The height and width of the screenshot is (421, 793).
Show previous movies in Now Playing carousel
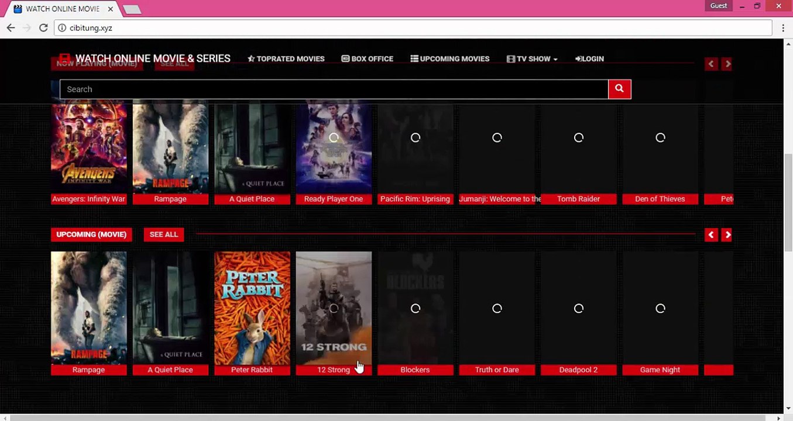tap(711, 64)
